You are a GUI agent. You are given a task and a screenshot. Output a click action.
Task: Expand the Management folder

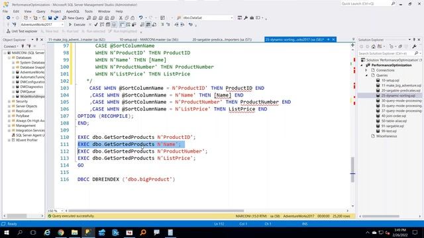9,126
